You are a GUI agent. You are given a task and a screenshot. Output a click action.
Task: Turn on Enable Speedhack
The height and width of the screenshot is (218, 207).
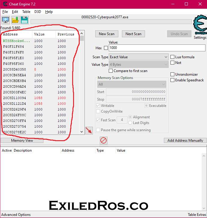(x=172, y=80)
